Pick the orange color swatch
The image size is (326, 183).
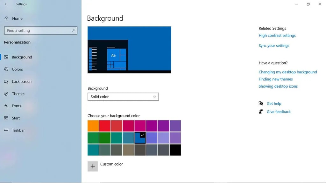[x=93, y=126]
